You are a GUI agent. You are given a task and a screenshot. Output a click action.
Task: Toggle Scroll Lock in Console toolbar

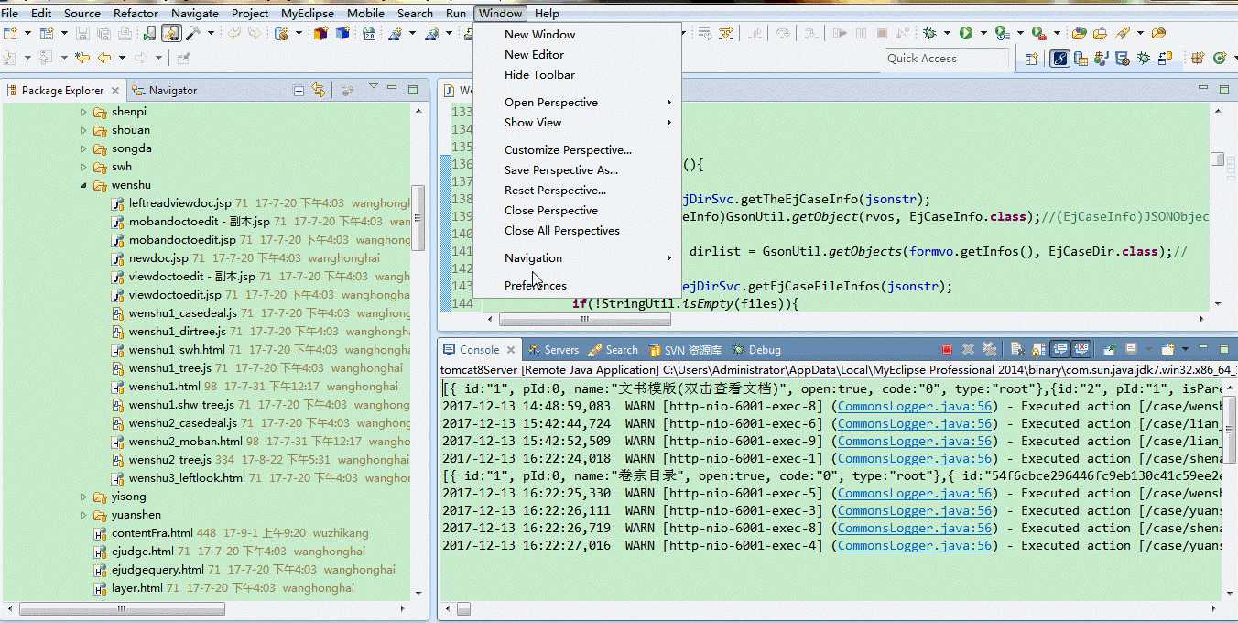(x=1038, y=349)
